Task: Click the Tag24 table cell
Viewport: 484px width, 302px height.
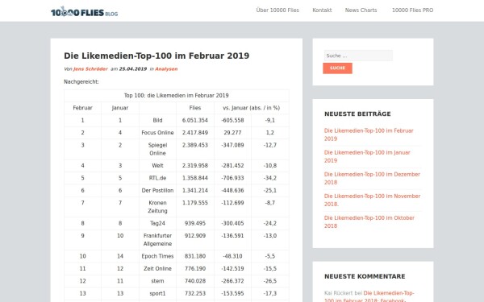Action: (x=157, y=223)
